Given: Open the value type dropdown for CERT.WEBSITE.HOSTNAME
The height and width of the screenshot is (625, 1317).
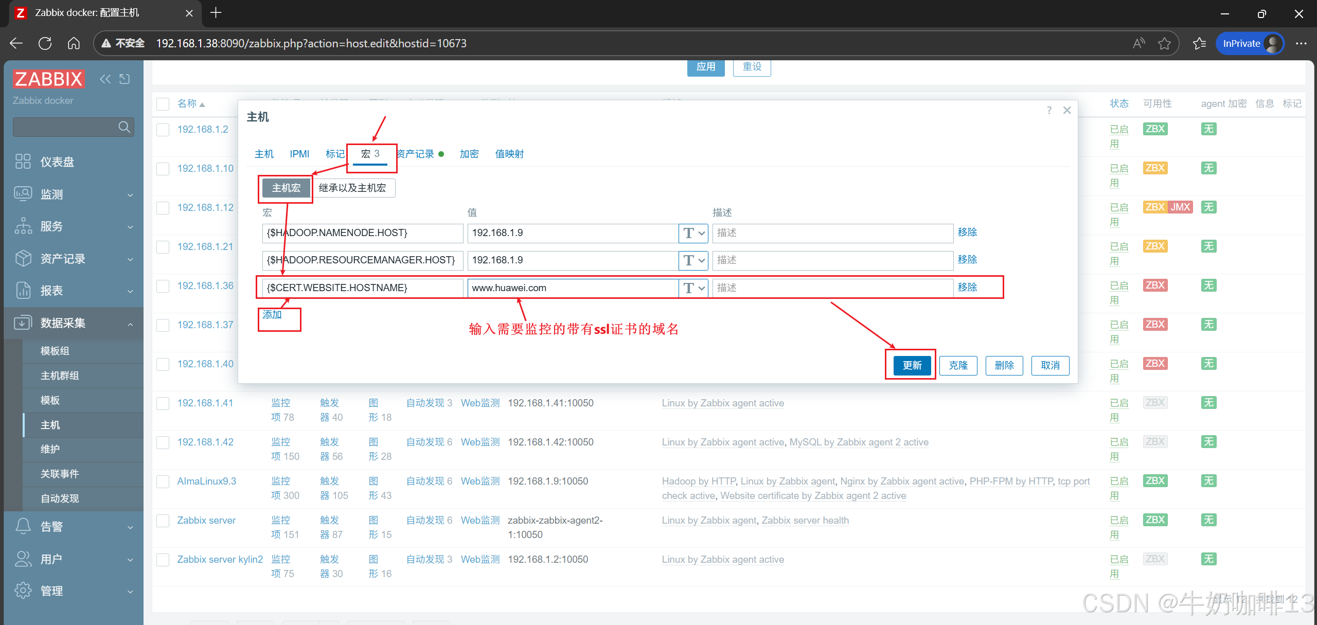Looking at the screenshot, I should [x=693, y=288].
